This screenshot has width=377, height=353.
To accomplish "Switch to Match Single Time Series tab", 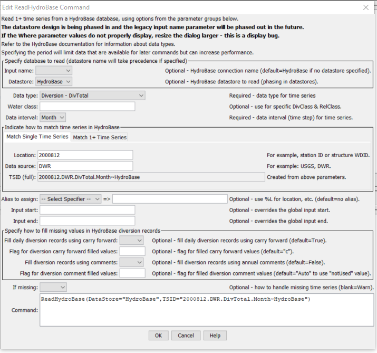I will [37, 137].
